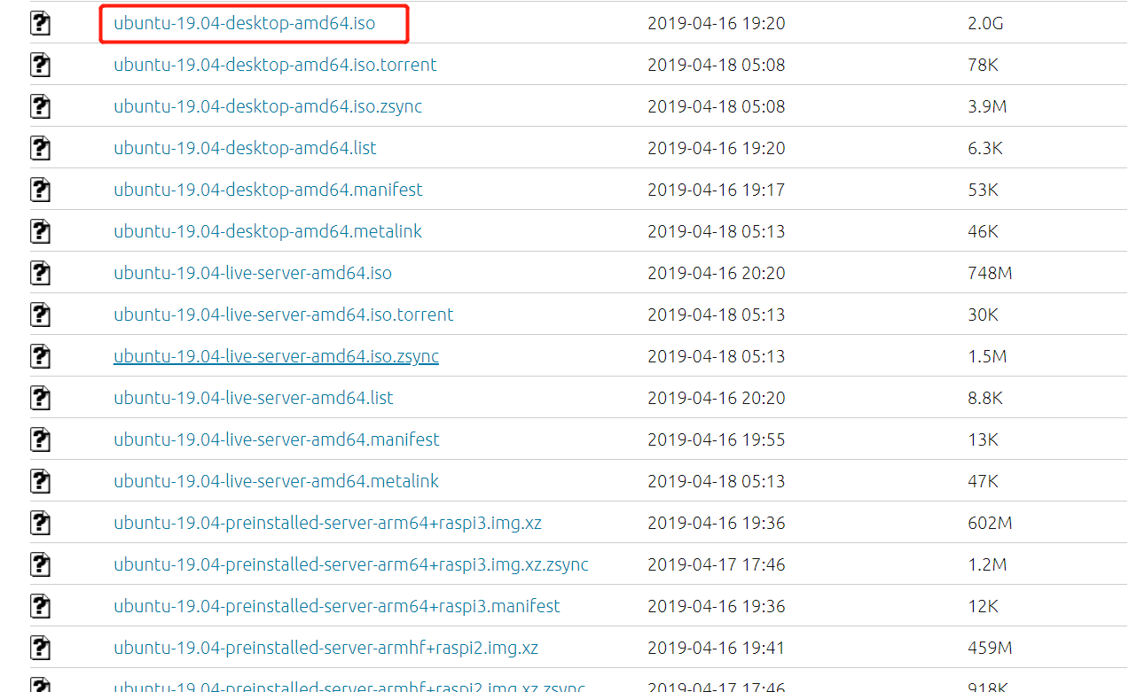Click the 12K file size

pos(983,606)
